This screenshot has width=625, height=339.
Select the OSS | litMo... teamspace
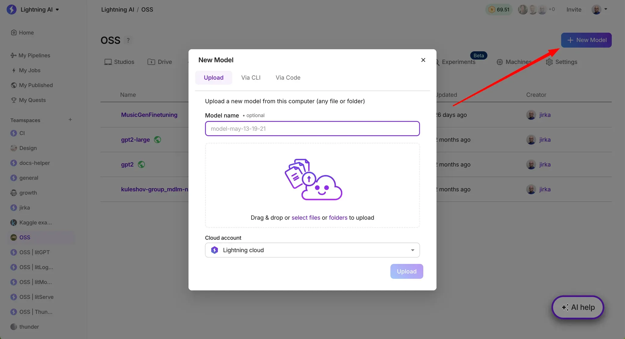click(x=31, y=282)
